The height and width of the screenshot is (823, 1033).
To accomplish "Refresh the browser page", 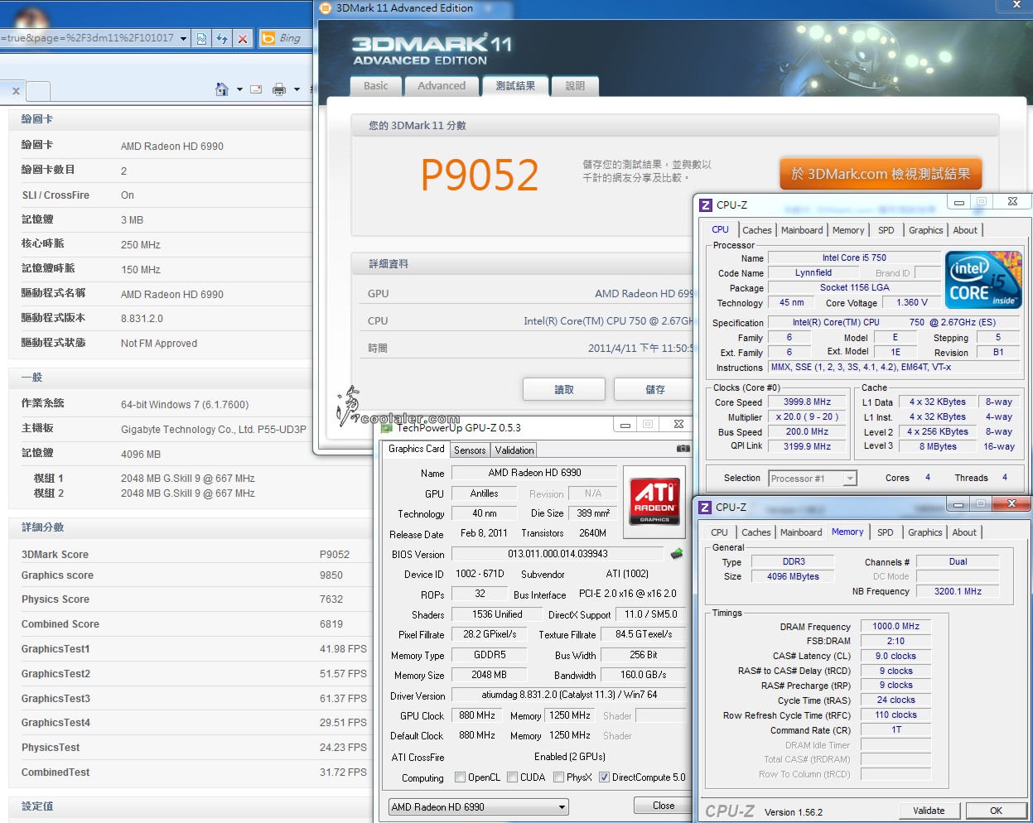I will click(x=221, y=38).
